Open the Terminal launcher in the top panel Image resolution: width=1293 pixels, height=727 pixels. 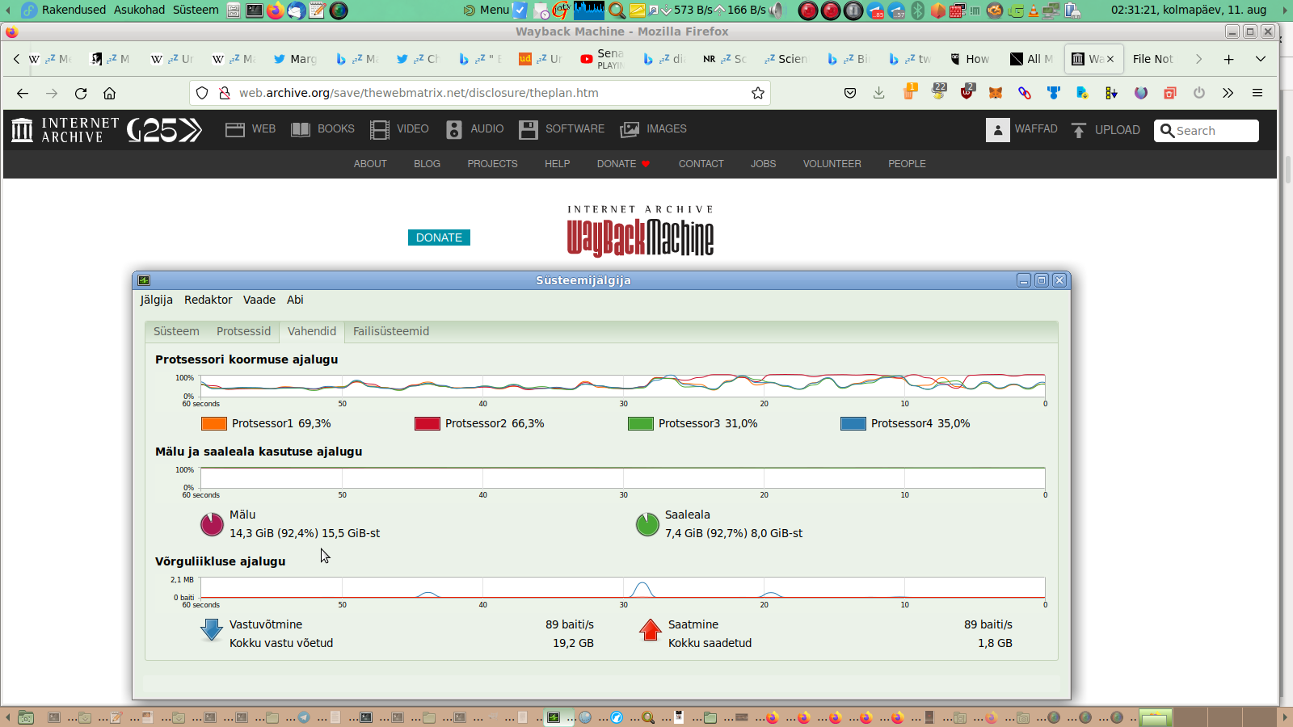coord(254,11)
